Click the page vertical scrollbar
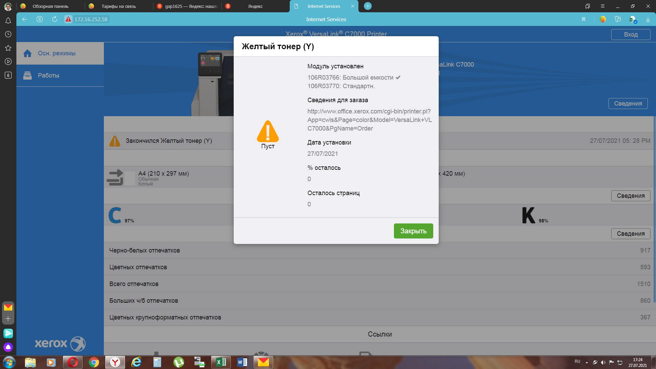The image size is (656, 369). tap(655, 209)
